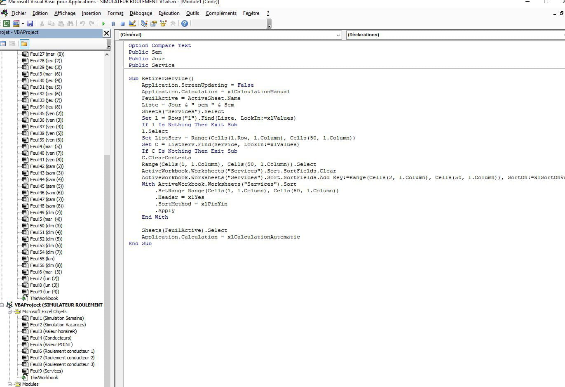Click View Object icon in project panel
This screenshot has height=387, width=565.
12,44
